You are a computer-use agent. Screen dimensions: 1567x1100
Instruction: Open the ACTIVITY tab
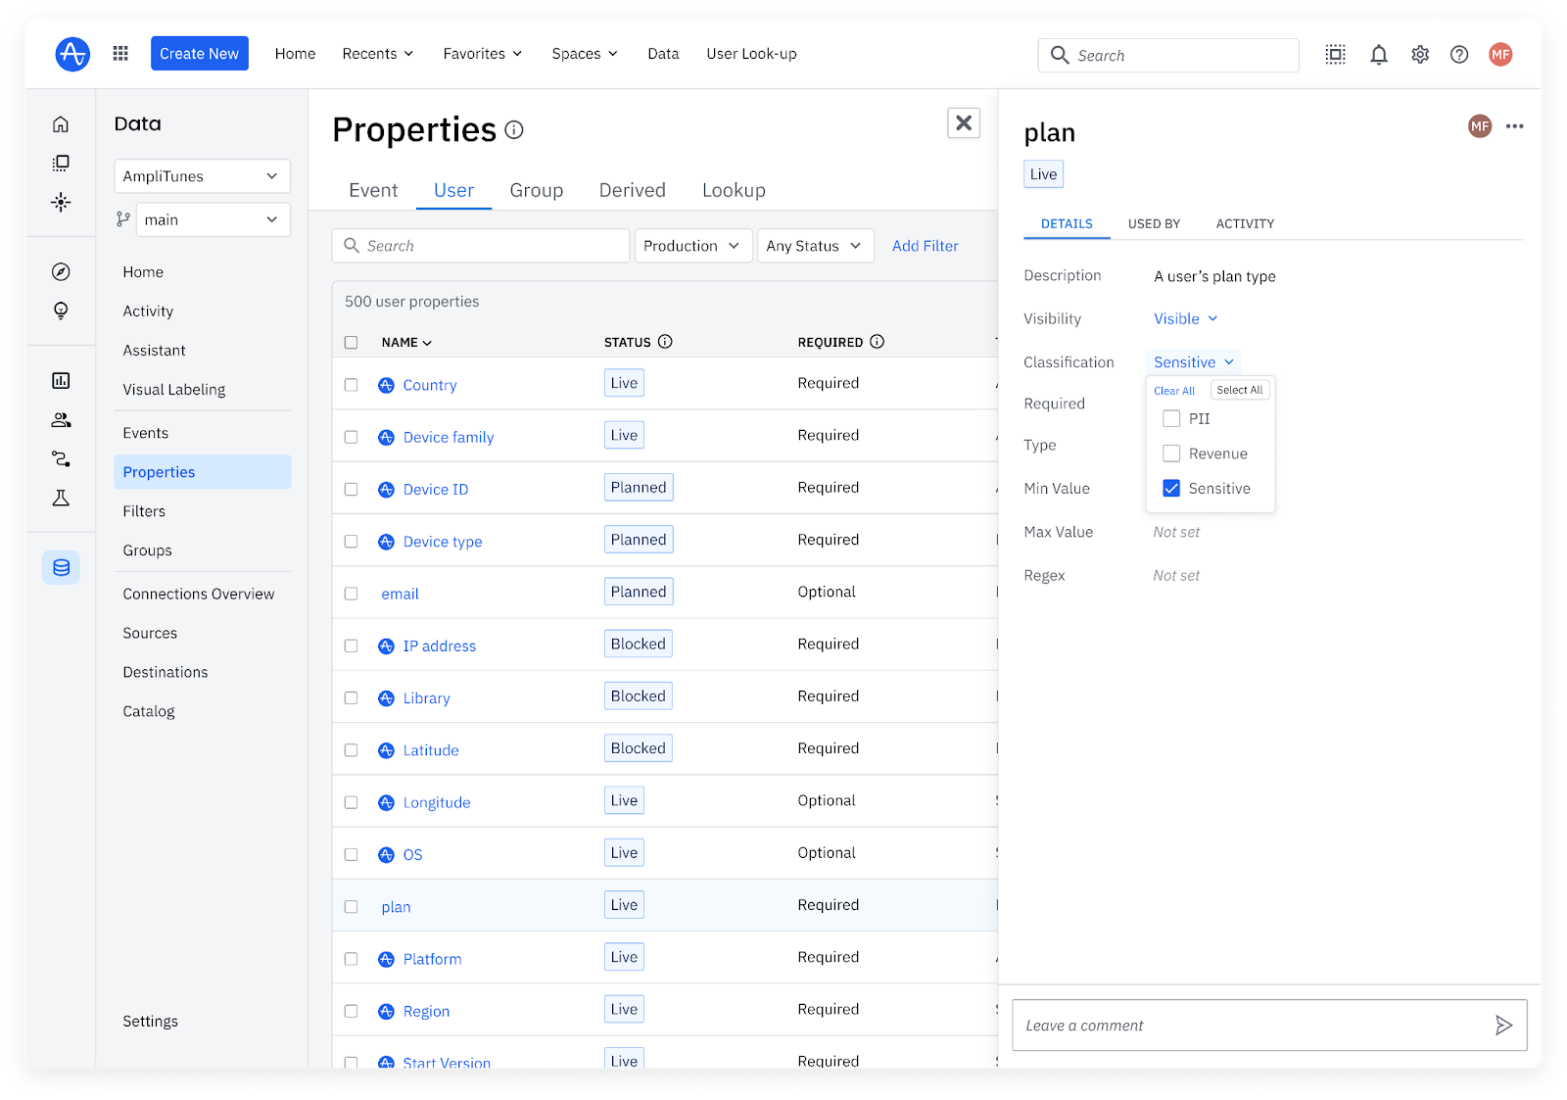tap(1245, 223)
